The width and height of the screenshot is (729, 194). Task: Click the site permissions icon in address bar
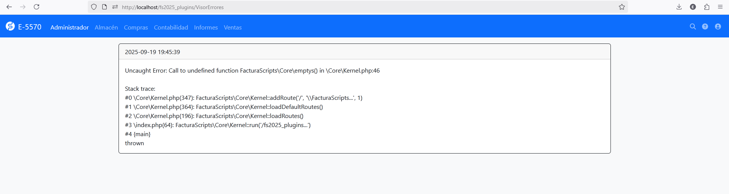click(115, 7)
